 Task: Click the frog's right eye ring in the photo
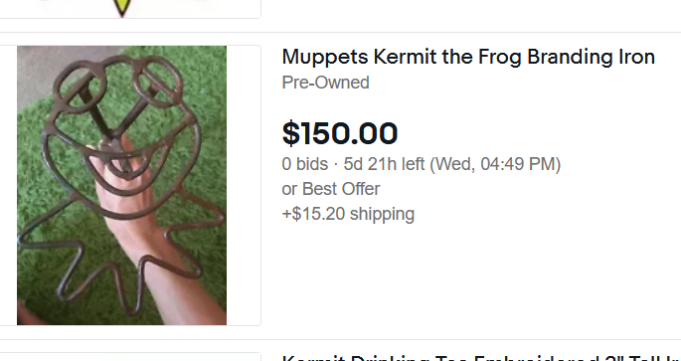coord(157,83)
